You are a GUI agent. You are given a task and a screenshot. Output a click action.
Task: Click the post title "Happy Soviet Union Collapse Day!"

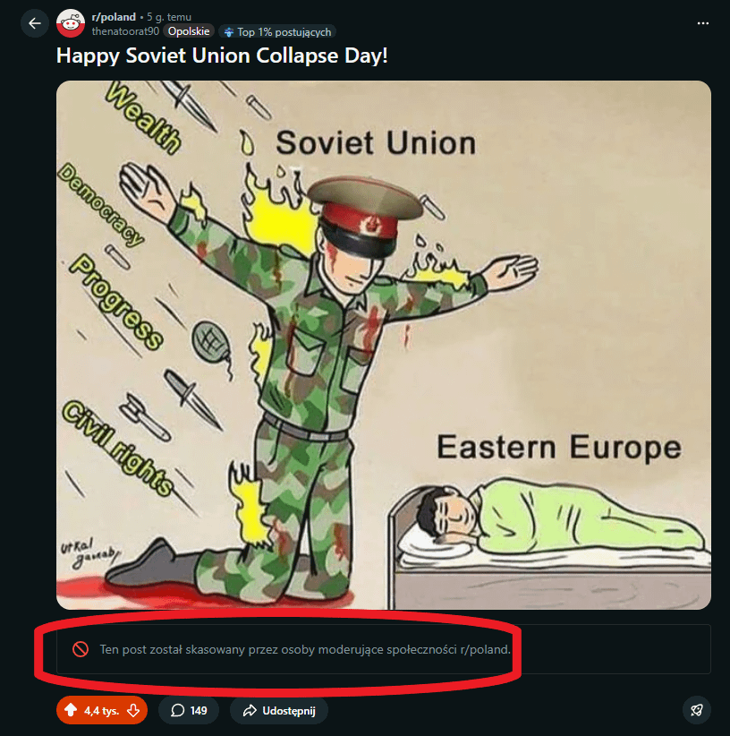coord(222,55)
